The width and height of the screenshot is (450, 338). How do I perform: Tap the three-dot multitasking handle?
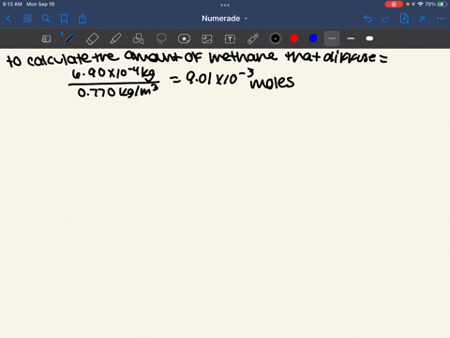click(x=225, y=5)
